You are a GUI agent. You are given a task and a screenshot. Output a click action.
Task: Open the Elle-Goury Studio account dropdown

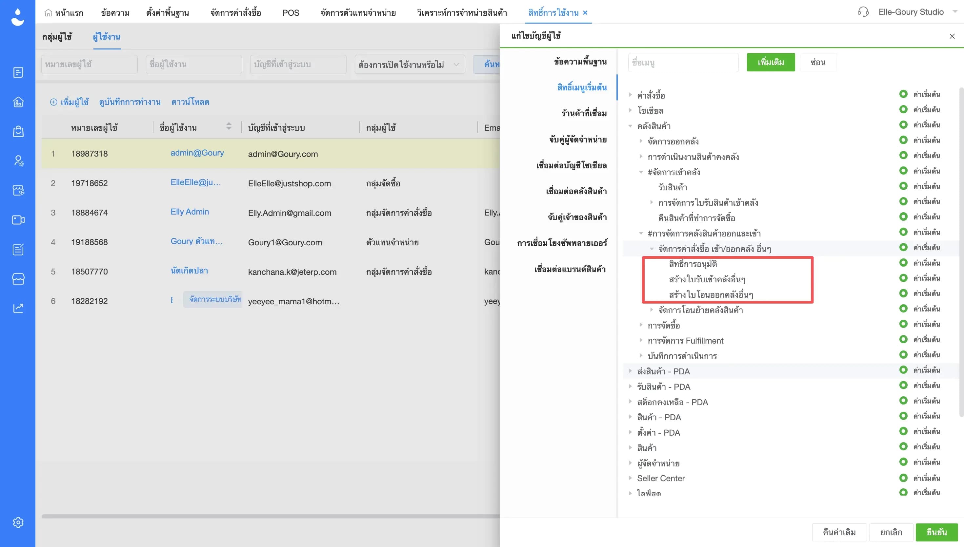coord(955,12)
